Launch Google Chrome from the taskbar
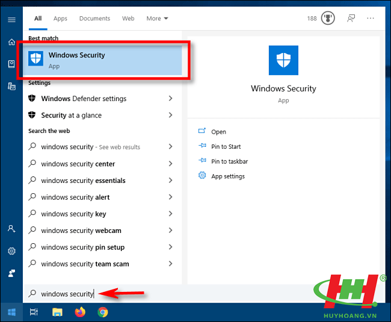The height and width of the screenshot is (322, 391). click(x=103, y=312)
